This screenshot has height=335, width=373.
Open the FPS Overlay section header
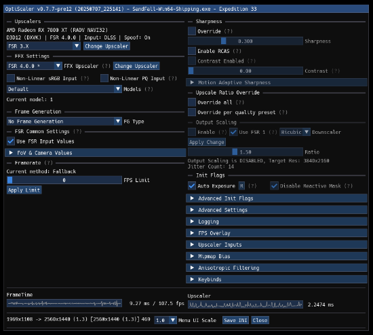pos(277,233)
